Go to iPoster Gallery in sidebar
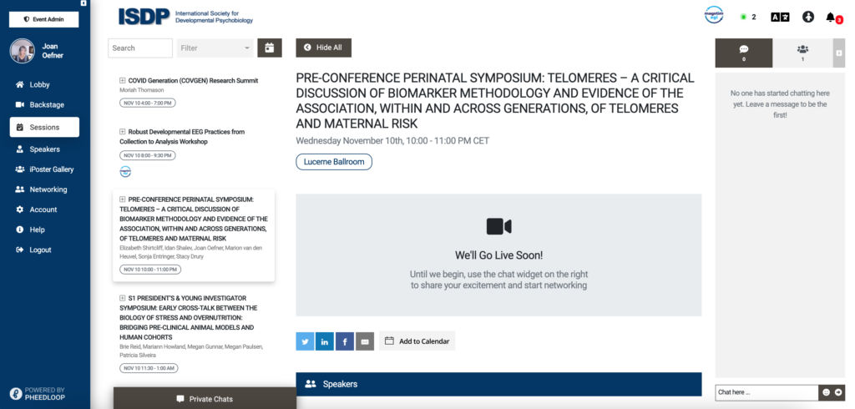This screenshot has height=409, width=855. point(45,169)
